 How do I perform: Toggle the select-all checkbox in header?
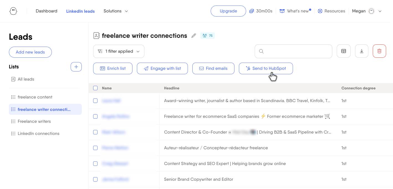[x=95, y=88]
